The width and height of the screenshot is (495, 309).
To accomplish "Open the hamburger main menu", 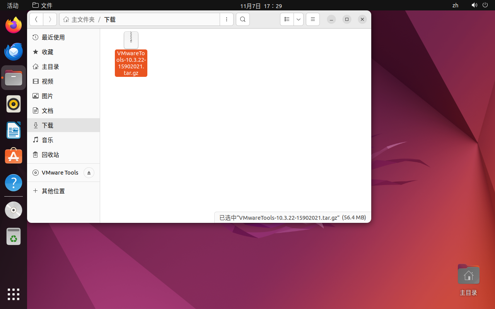I will [x=313, y=19].
